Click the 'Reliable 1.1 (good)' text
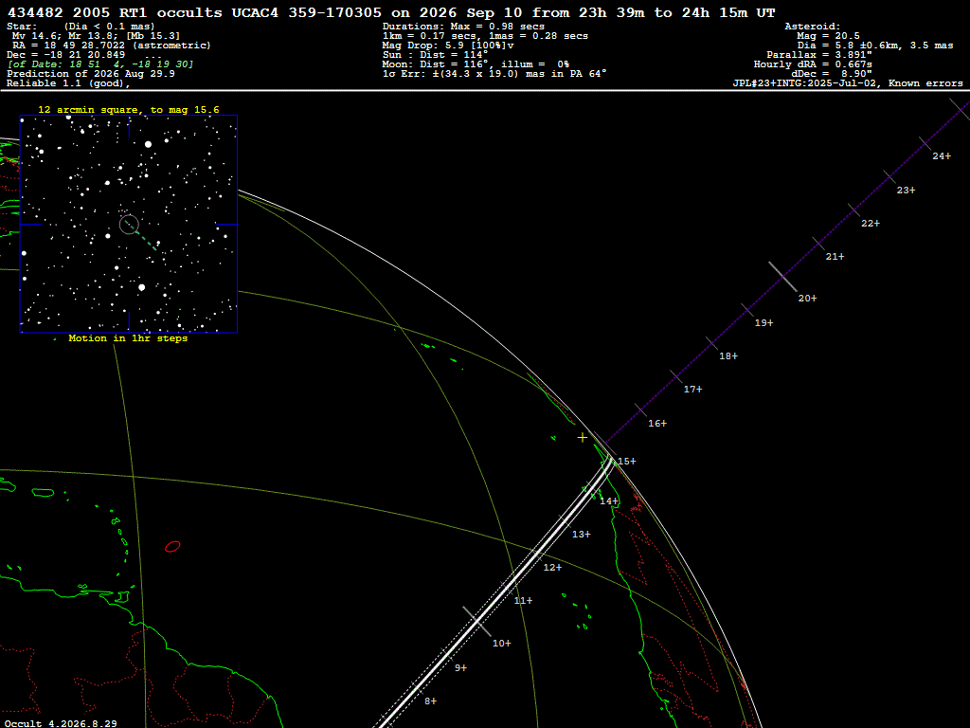 point(68,83)
